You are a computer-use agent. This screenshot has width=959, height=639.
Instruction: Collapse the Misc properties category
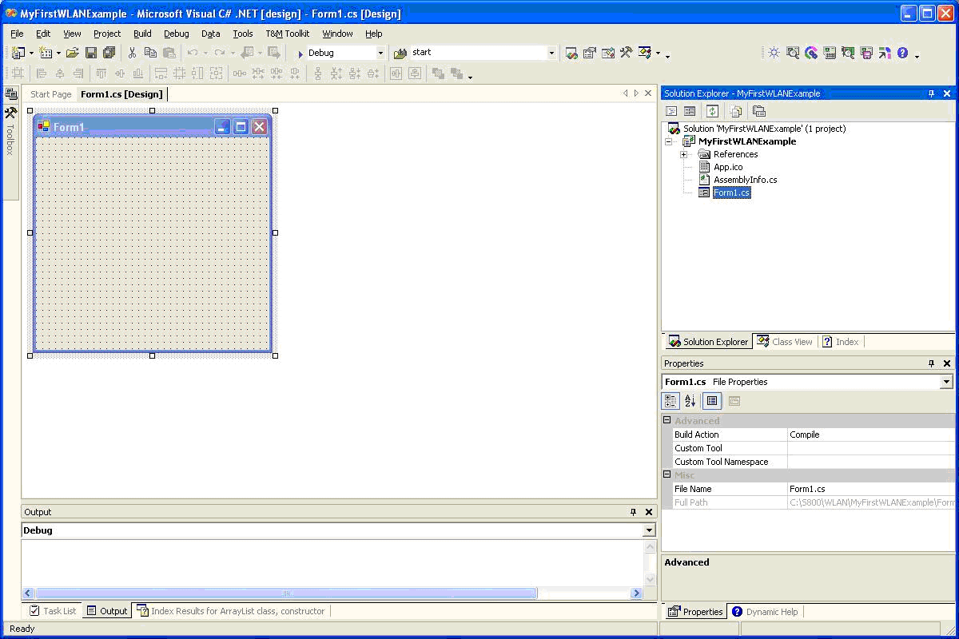(x=667, y=475)
